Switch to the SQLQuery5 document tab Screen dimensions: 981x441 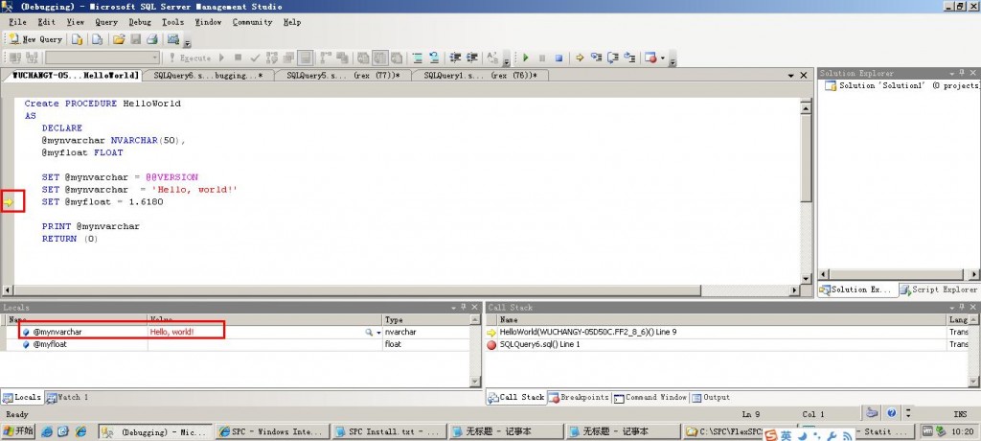(x=342, y=76)
